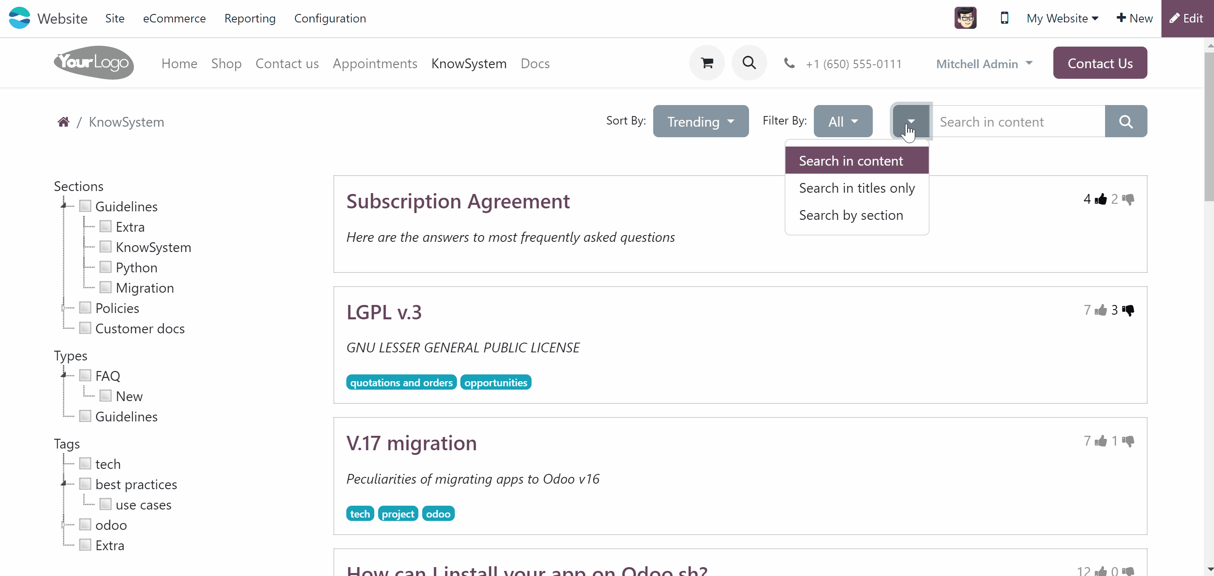Go to the Appointments page
Viewport: 1214px width, 576px height.
coord(375,63)
